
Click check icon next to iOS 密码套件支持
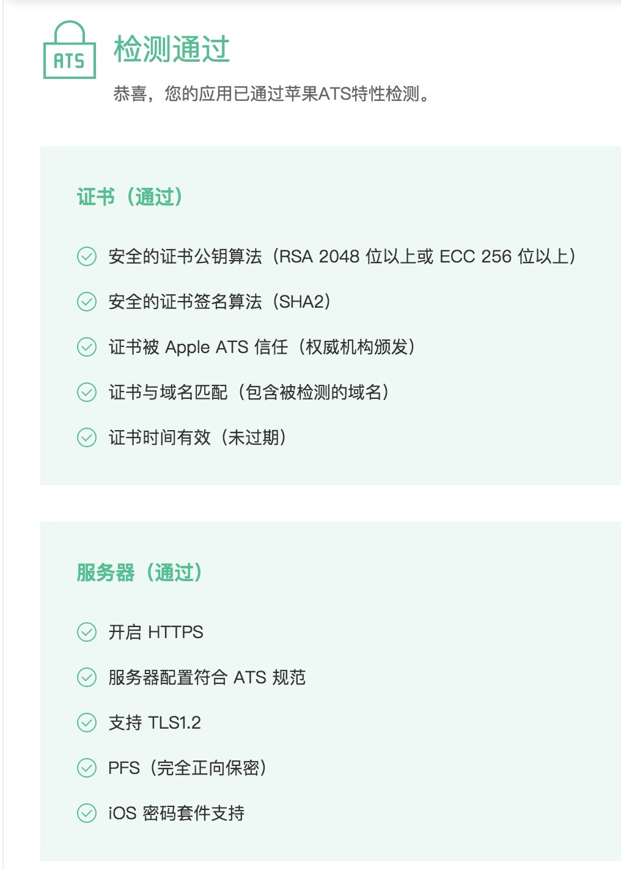tap(87, 813)
